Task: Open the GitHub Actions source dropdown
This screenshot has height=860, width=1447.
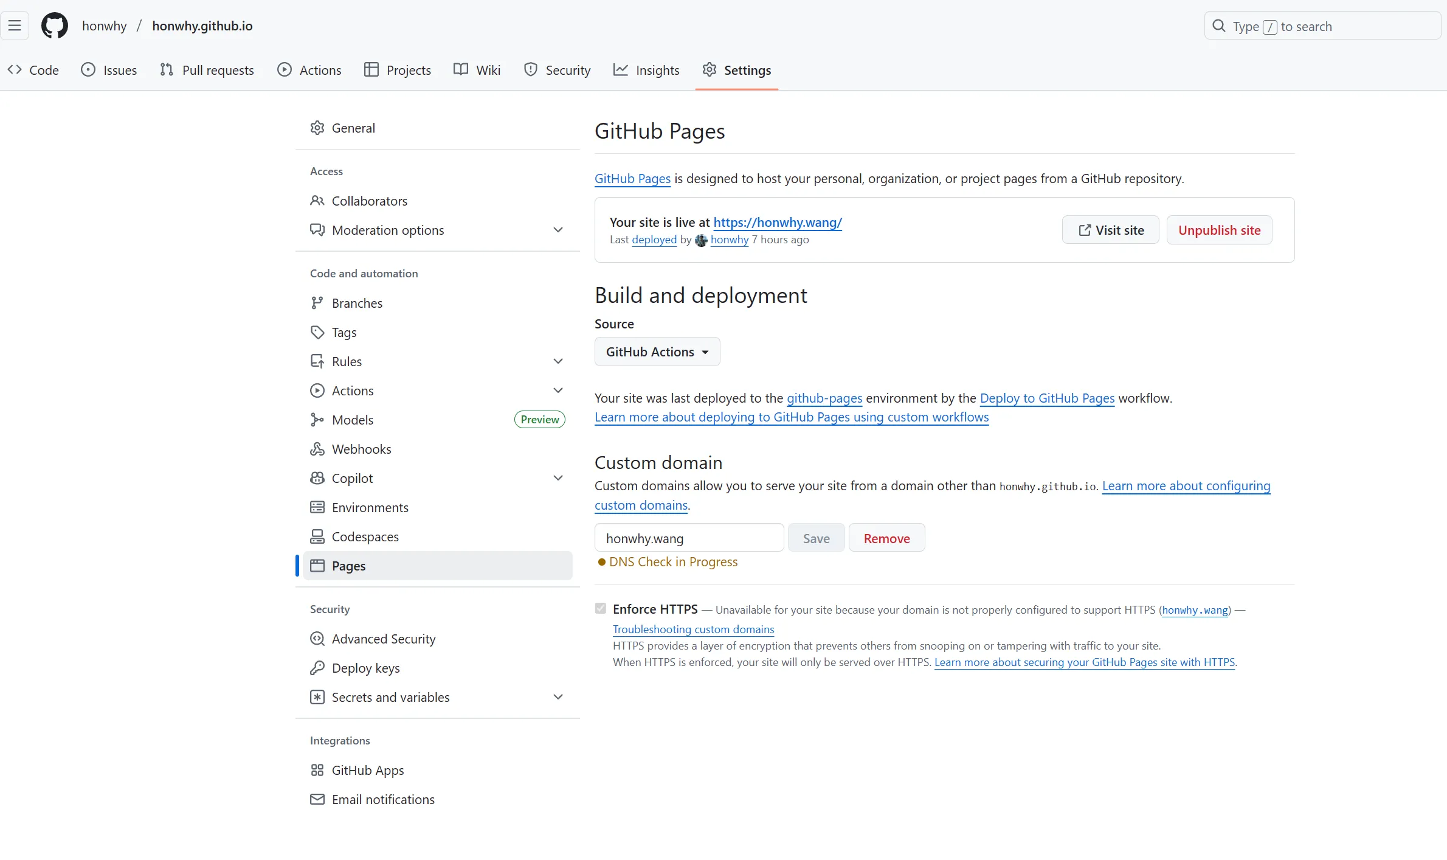Action: pyautogui.click(x=657, y=352)
